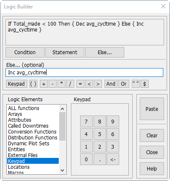This screenshot has height=181, width=170.
Task: Click the list scroll down arrow
Action: pyautogui.click(x=63, y=171)
